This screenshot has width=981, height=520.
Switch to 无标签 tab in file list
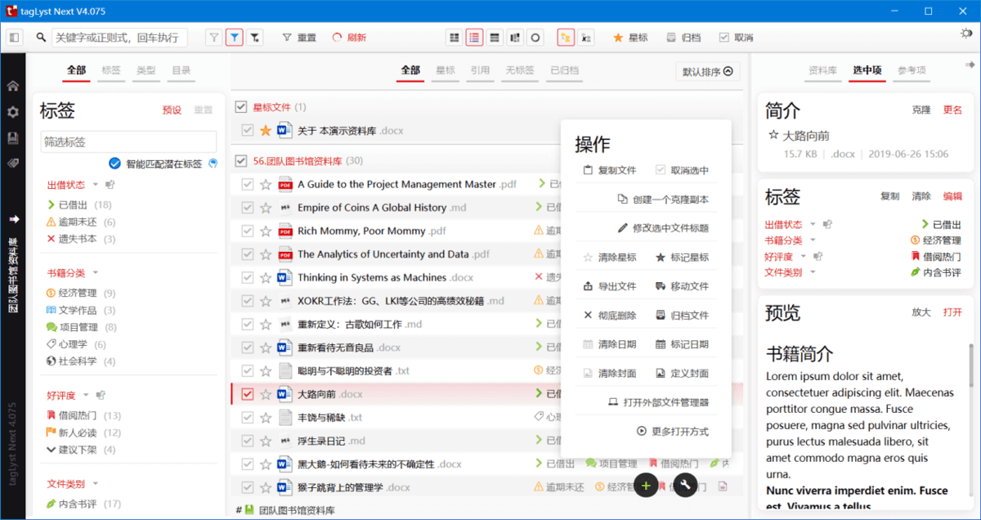click(520, 70)
